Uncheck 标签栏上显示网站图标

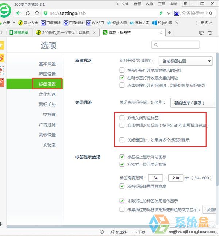click(122, 157)
